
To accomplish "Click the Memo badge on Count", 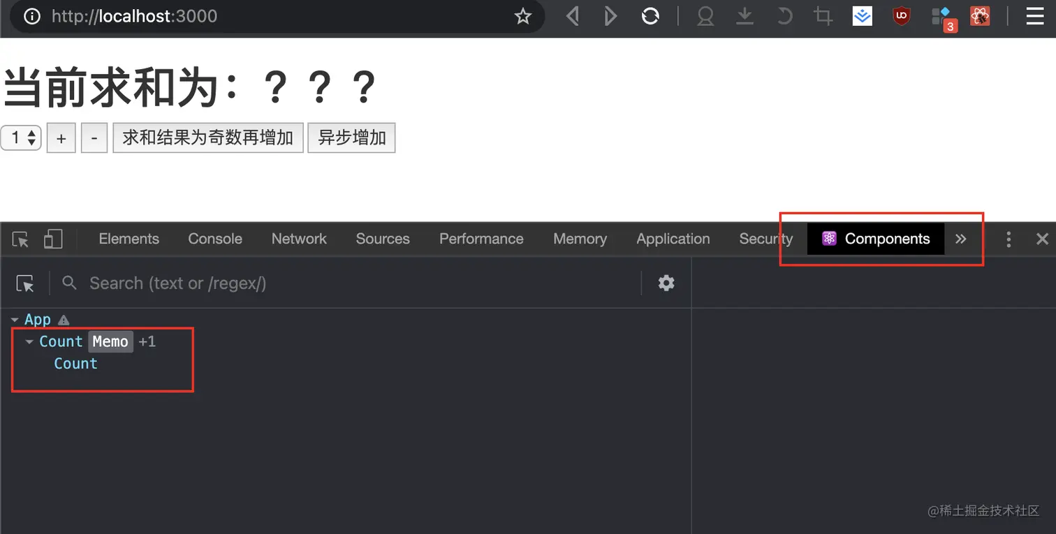I will point(110,341).
